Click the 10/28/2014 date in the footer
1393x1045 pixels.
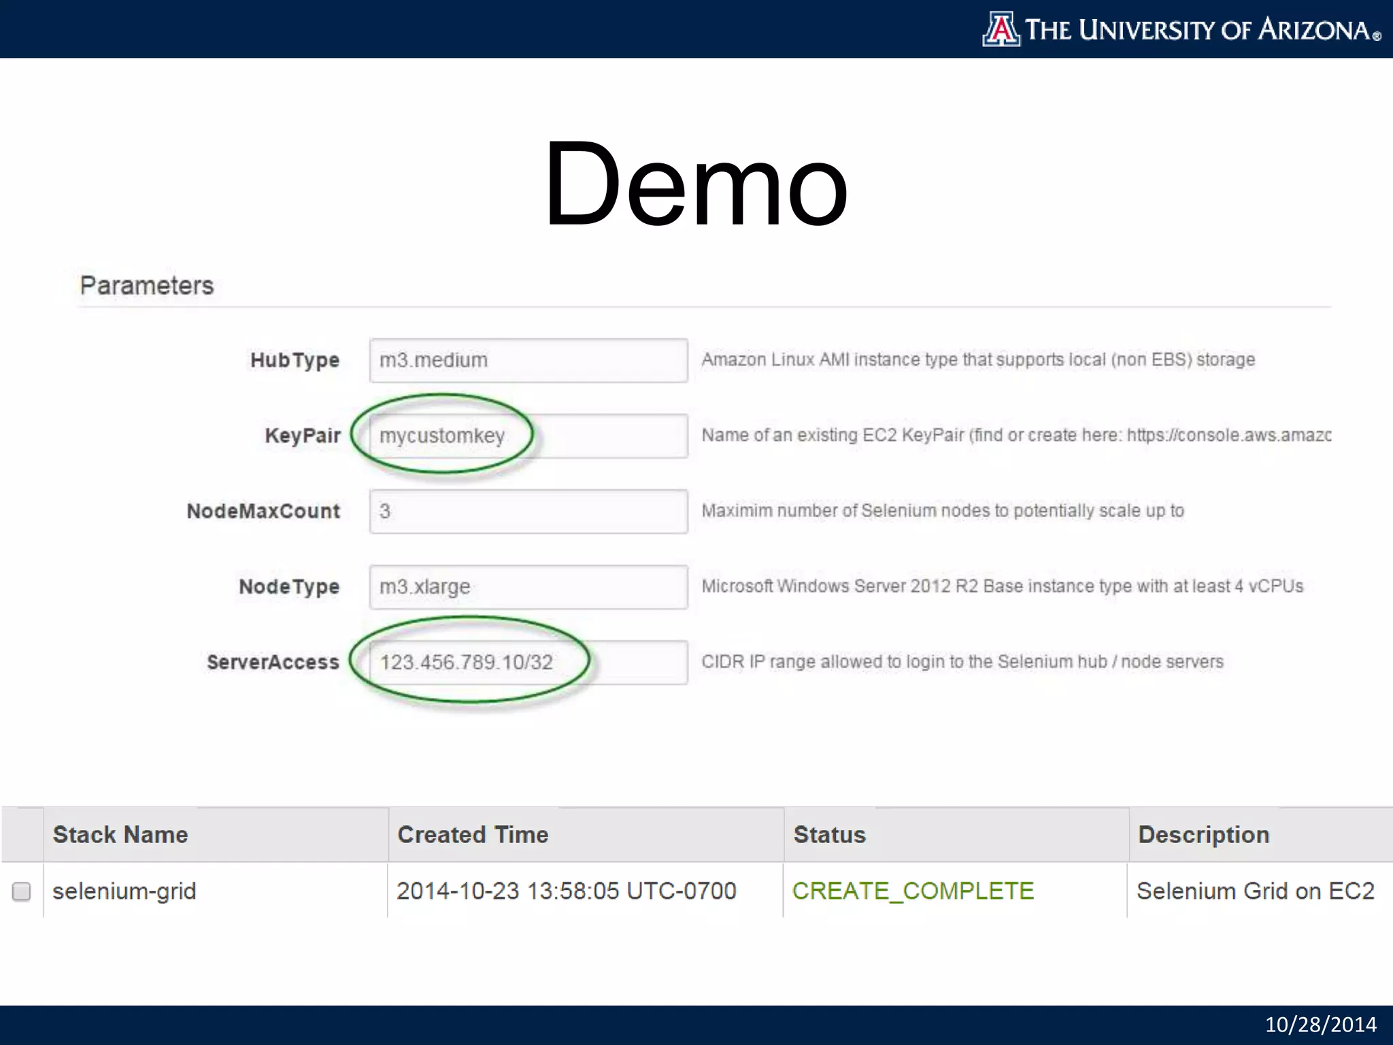tap(1321, 1025)
